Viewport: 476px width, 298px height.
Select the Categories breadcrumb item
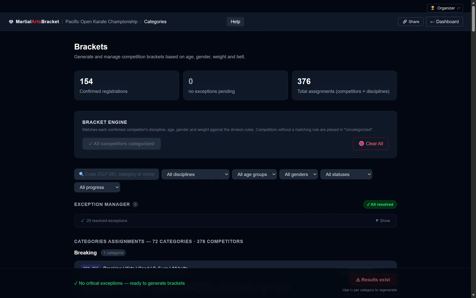(155, 22)
